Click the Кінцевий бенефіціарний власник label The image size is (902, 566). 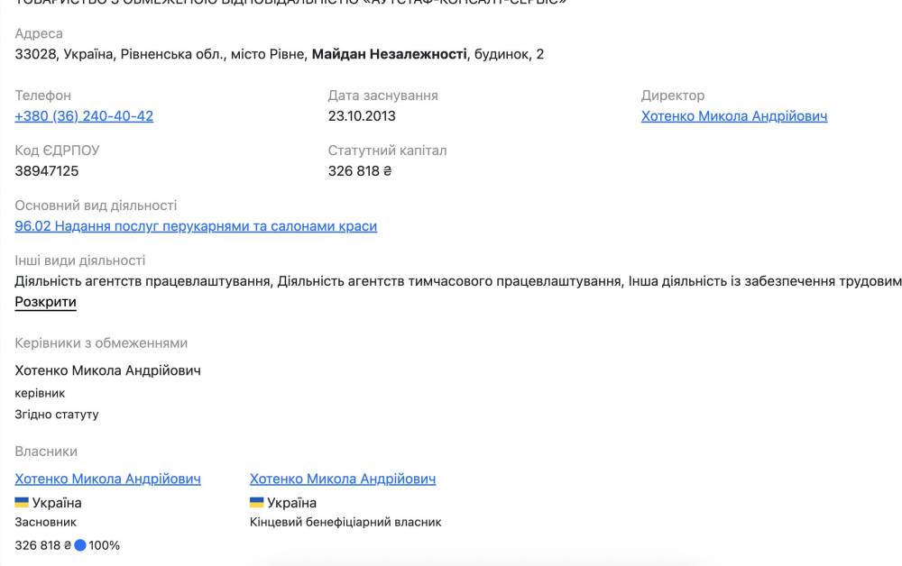[x=345, y=522]
